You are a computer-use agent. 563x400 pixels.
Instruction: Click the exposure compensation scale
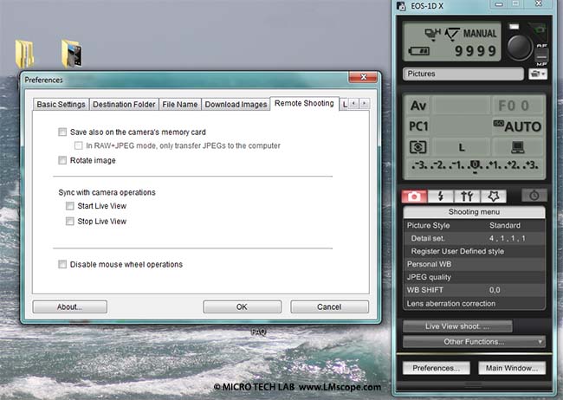pos(474,165)
